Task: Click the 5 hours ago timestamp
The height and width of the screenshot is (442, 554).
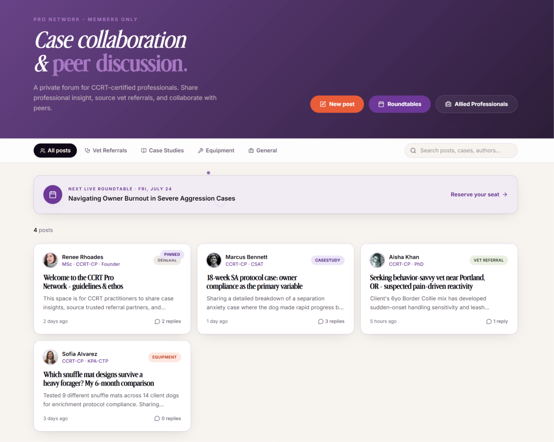Action: [x=383, y=321]
